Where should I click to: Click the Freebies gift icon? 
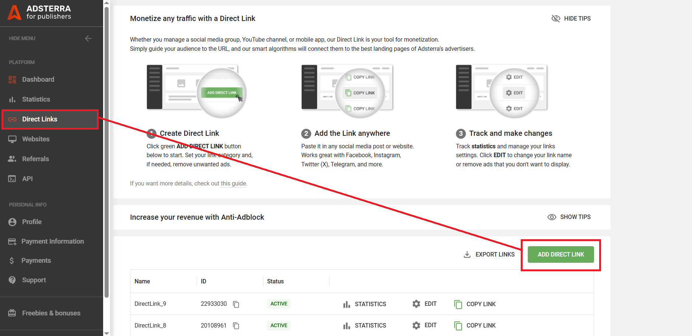(12, 313)
